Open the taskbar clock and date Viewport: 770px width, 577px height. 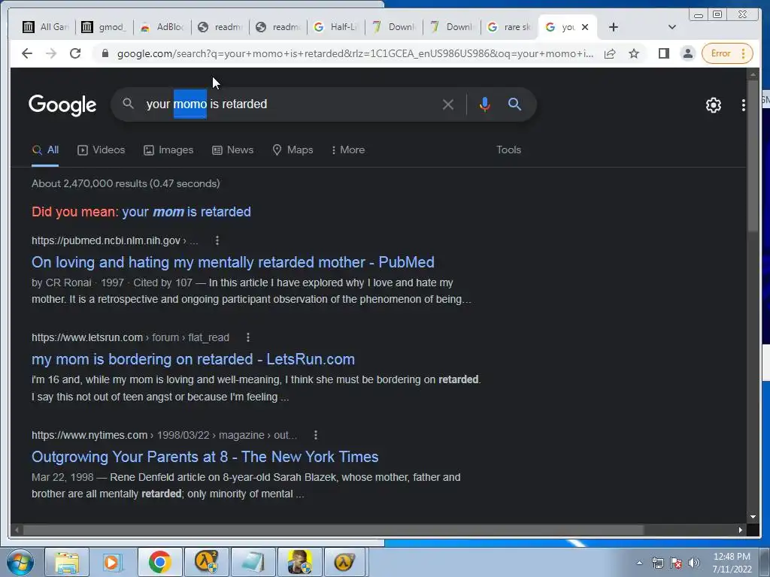tap(732, 563)
